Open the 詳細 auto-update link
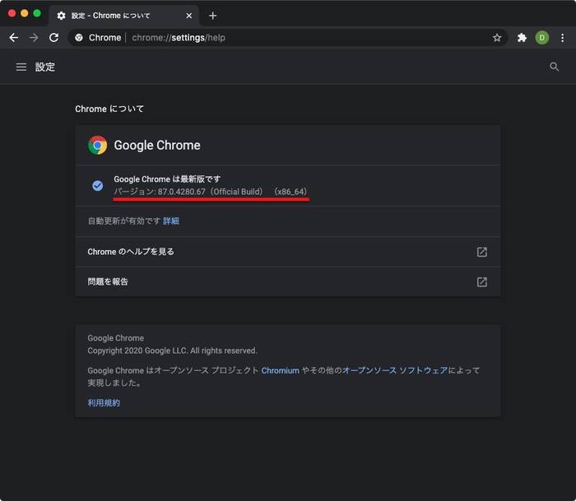576x501 pixels. point(171,220)
